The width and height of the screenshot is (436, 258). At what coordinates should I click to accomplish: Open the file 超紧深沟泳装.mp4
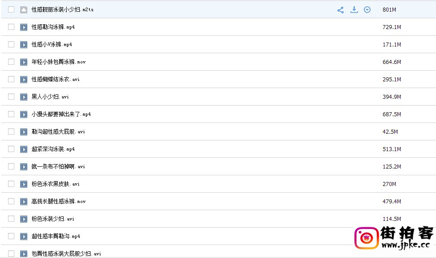point(53,149)
